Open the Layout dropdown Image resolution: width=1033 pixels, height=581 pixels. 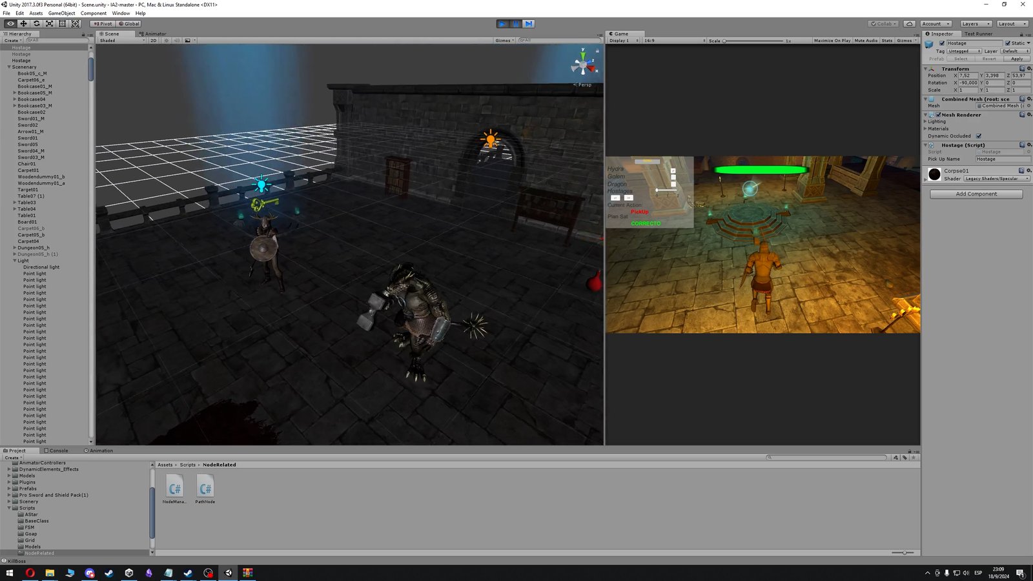pyautogui.click(x=1012, y=24)
